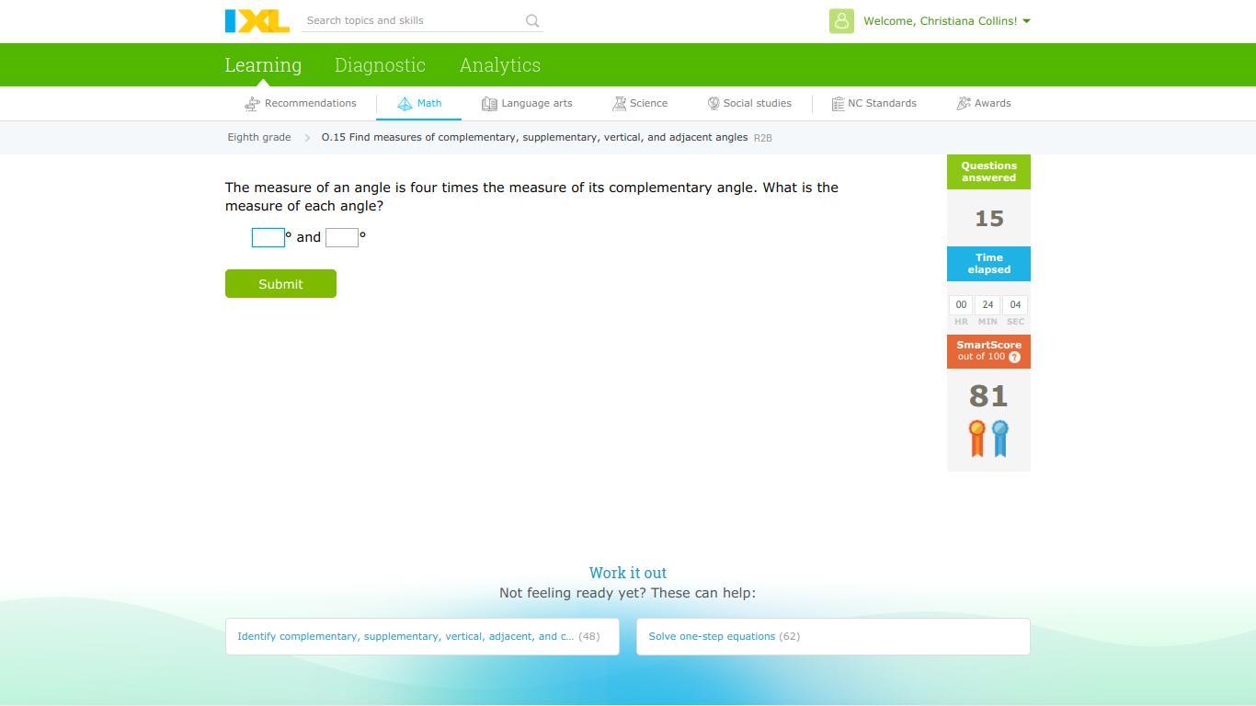Image resolution: width=1256 pixels, height=706 pixels.
Task: Click the Recommendations tab icon
Action: coord(252,104)
